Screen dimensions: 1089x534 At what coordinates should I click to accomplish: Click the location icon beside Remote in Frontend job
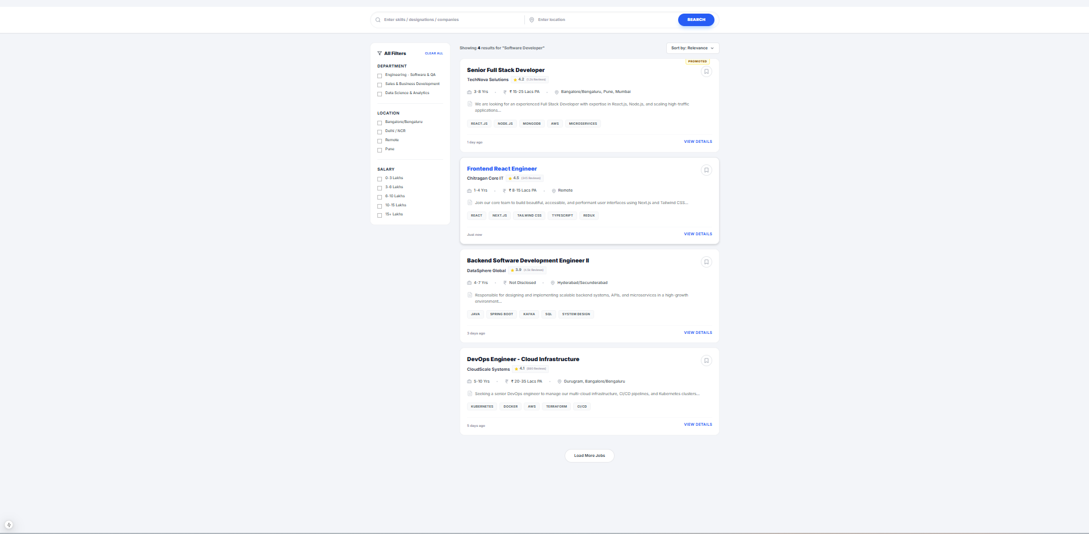pyautogui.click(x=554, y=190)
